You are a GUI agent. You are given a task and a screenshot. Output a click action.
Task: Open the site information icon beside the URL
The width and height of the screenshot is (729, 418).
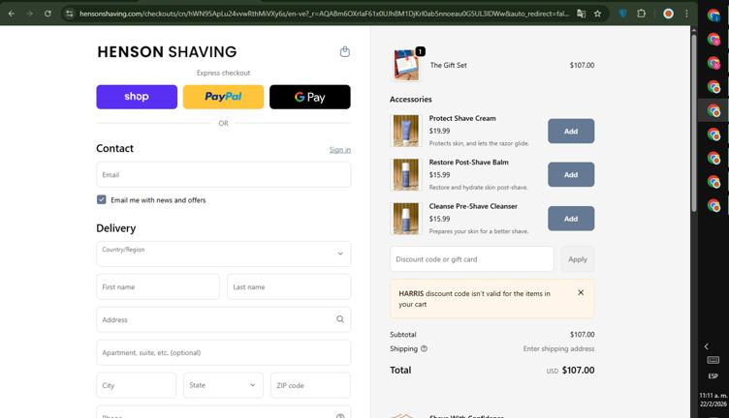click(69, 14)
